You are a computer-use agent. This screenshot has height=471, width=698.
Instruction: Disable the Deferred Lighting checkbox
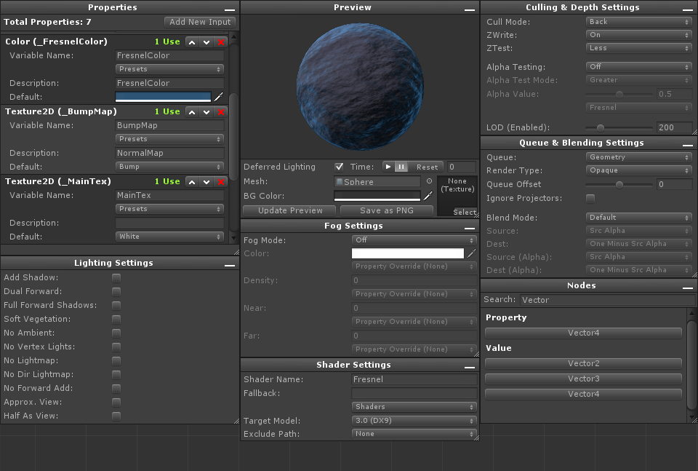339,167
